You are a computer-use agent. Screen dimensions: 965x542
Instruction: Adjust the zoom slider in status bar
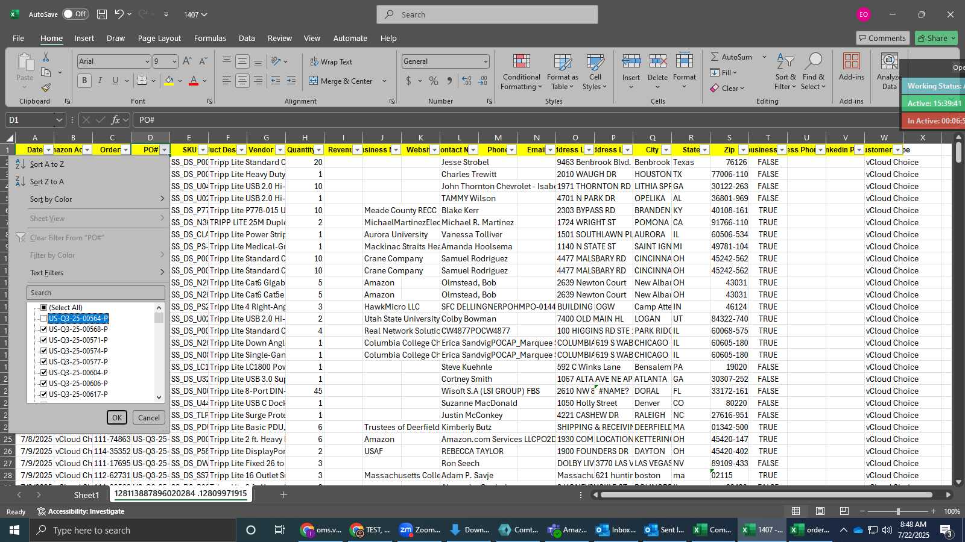click(x=898, y=511)
